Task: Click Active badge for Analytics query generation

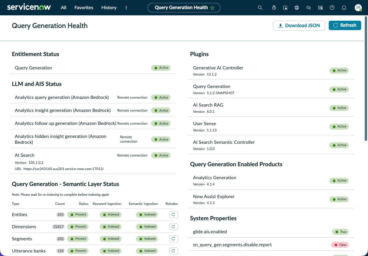Action: pos(161,97)
